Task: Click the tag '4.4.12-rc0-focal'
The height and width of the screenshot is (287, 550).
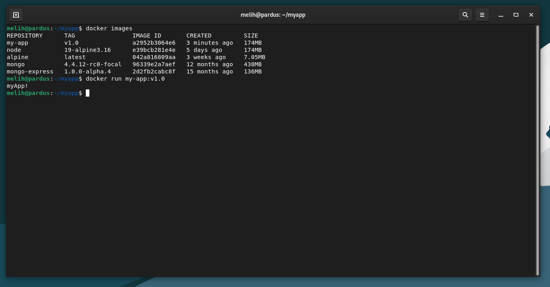Action: [93, 64]
